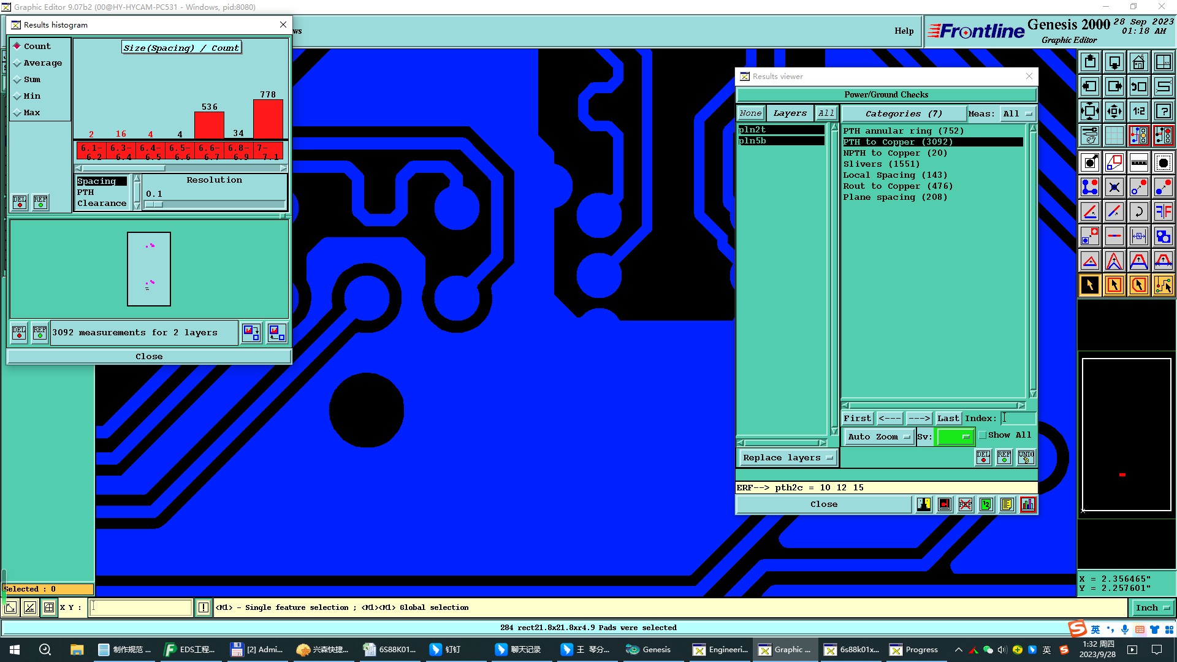This screenshot has height=662, width=1177.
Task: Click the Resolution slider track
Action: pos(215,204)
